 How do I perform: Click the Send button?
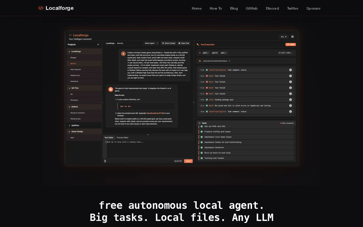[188, 161]
